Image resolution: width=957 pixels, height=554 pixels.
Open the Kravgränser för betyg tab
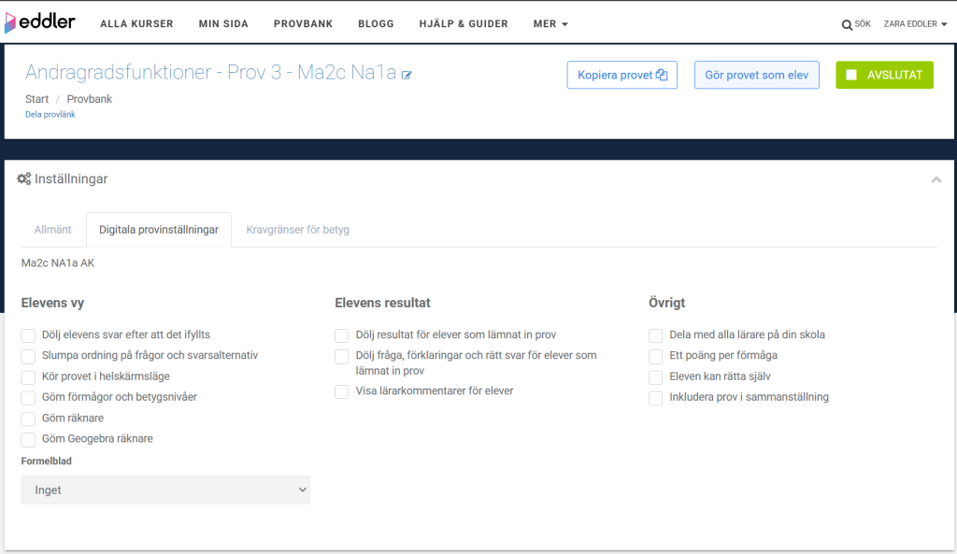(297, 230)
